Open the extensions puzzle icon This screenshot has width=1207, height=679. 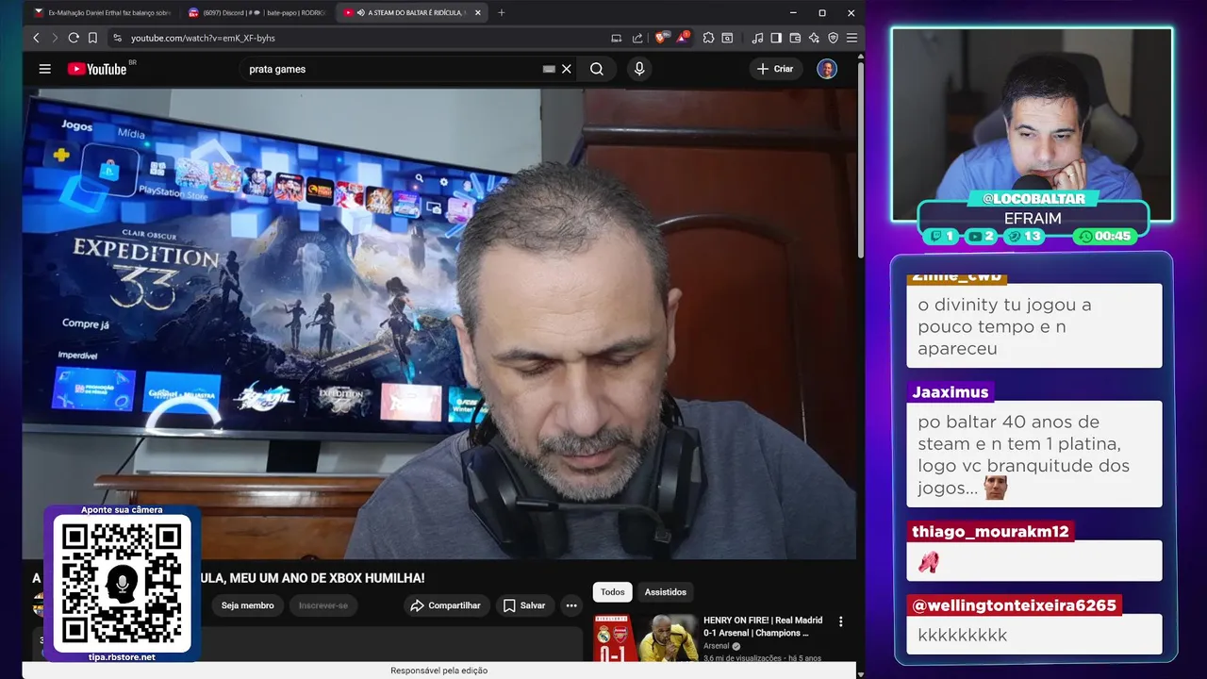pos(709,38)
